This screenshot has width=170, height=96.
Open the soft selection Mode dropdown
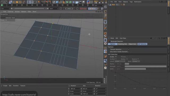point(136,61)
